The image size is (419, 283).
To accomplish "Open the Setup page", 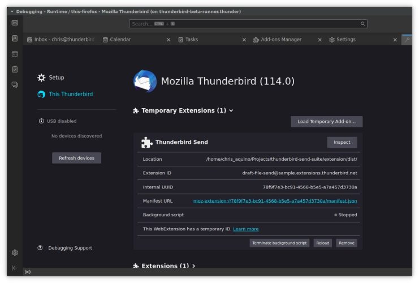I will [x=57, y=78].
